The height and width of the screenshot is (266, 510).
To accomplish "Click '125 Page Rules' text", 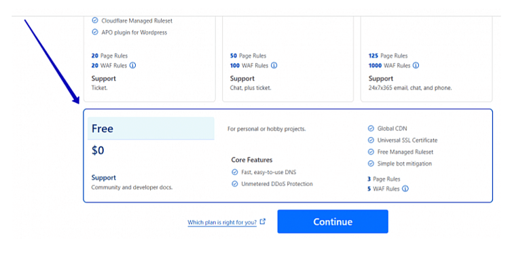I will click(388, 56).
